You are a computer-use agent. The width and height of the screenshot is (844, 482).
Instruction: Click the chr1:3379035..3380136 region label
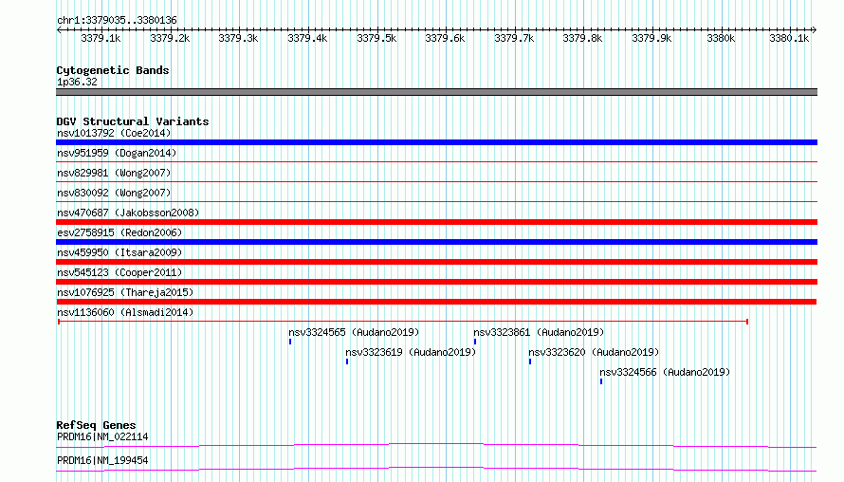click(117, 20)
